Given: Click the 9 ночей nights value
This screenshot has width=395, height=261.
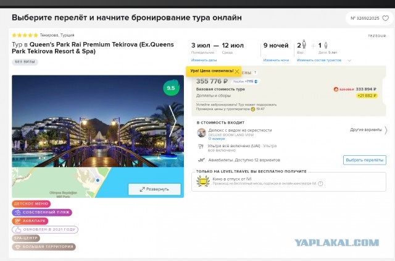Looking at the screenshot, I should point(276,45).
